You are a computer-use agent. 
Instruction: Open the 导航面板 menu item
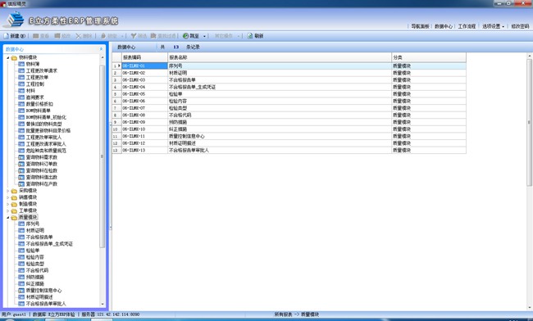[420, 26]
